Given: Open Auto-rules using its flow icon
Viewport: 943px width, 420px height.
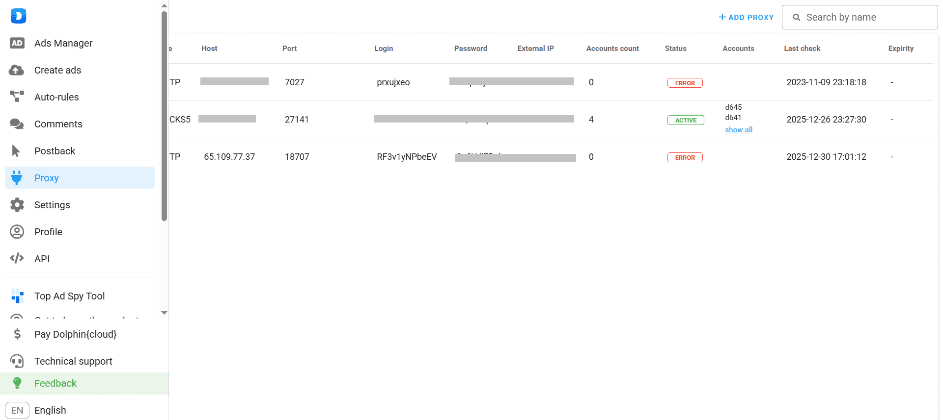Looking at the screenshot, I should click(17, 97).
